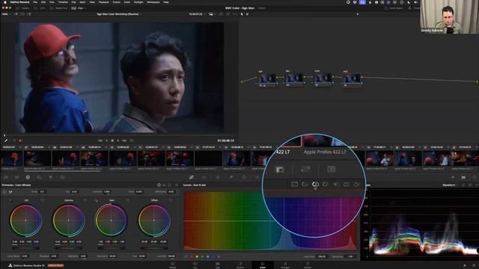The height and width of the screenshot is (269, 479).
Task: Select the red hue preset dot
Action: 192,256
